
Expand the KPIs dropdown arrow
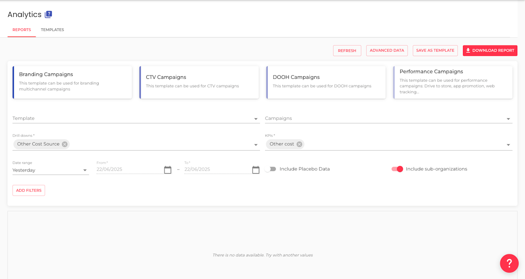(x=509, y=145)
